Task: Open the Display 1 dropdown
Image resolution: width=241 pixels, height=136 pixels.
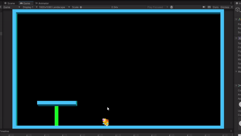Action: [x=30, y=7]
